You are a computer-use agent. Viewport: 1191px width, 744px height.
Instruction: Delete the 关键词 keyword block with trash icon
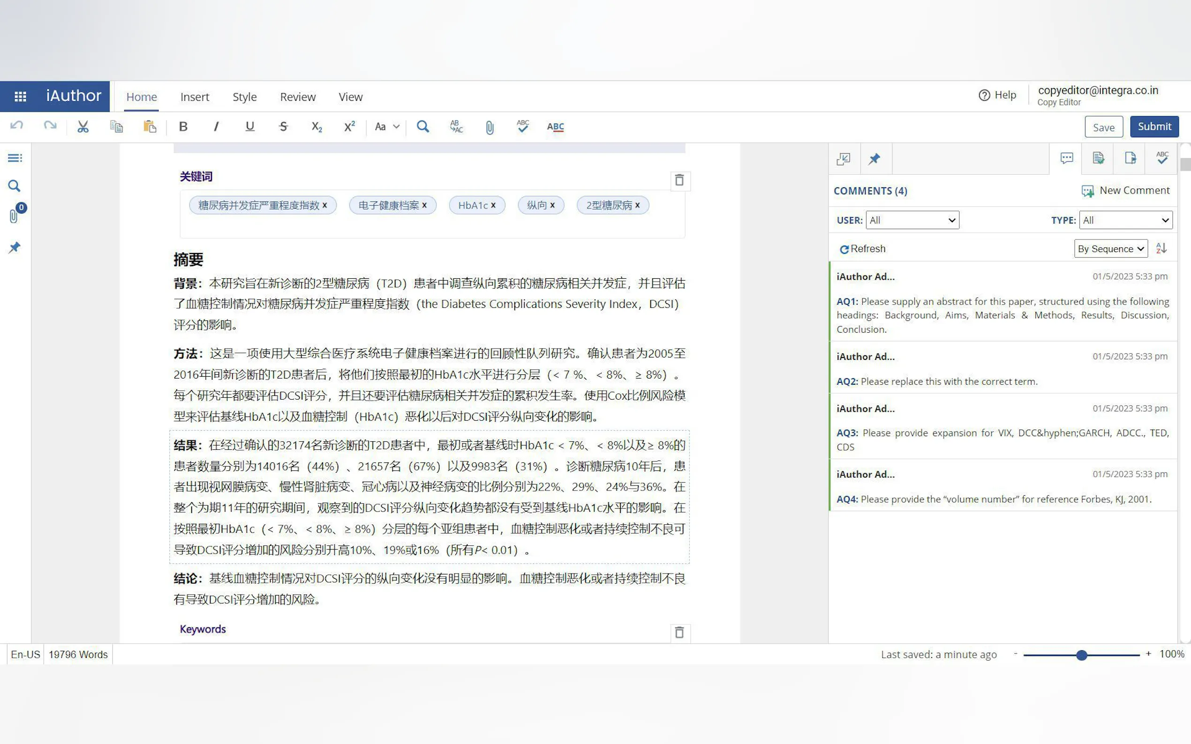click(679, 180)
